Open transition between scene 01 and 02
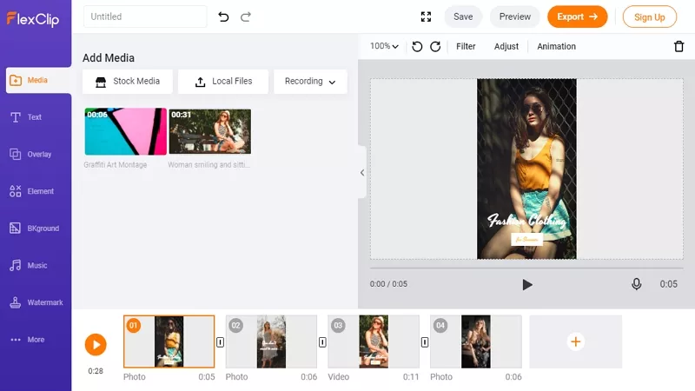Screen dimensions: 695x391 221,342
